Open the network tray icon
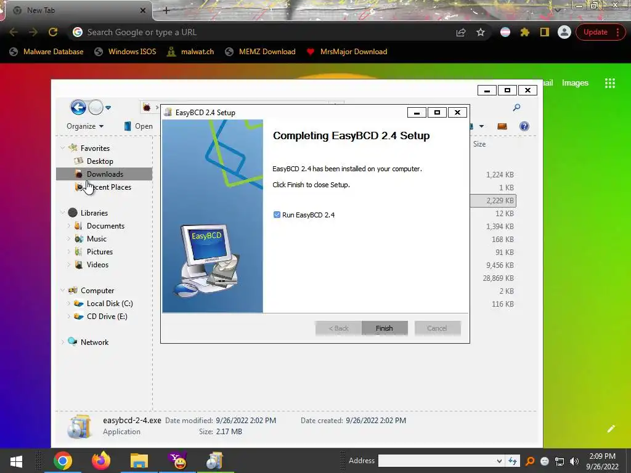The width and height of the screenshot is (631, 473). pos(560,461)
